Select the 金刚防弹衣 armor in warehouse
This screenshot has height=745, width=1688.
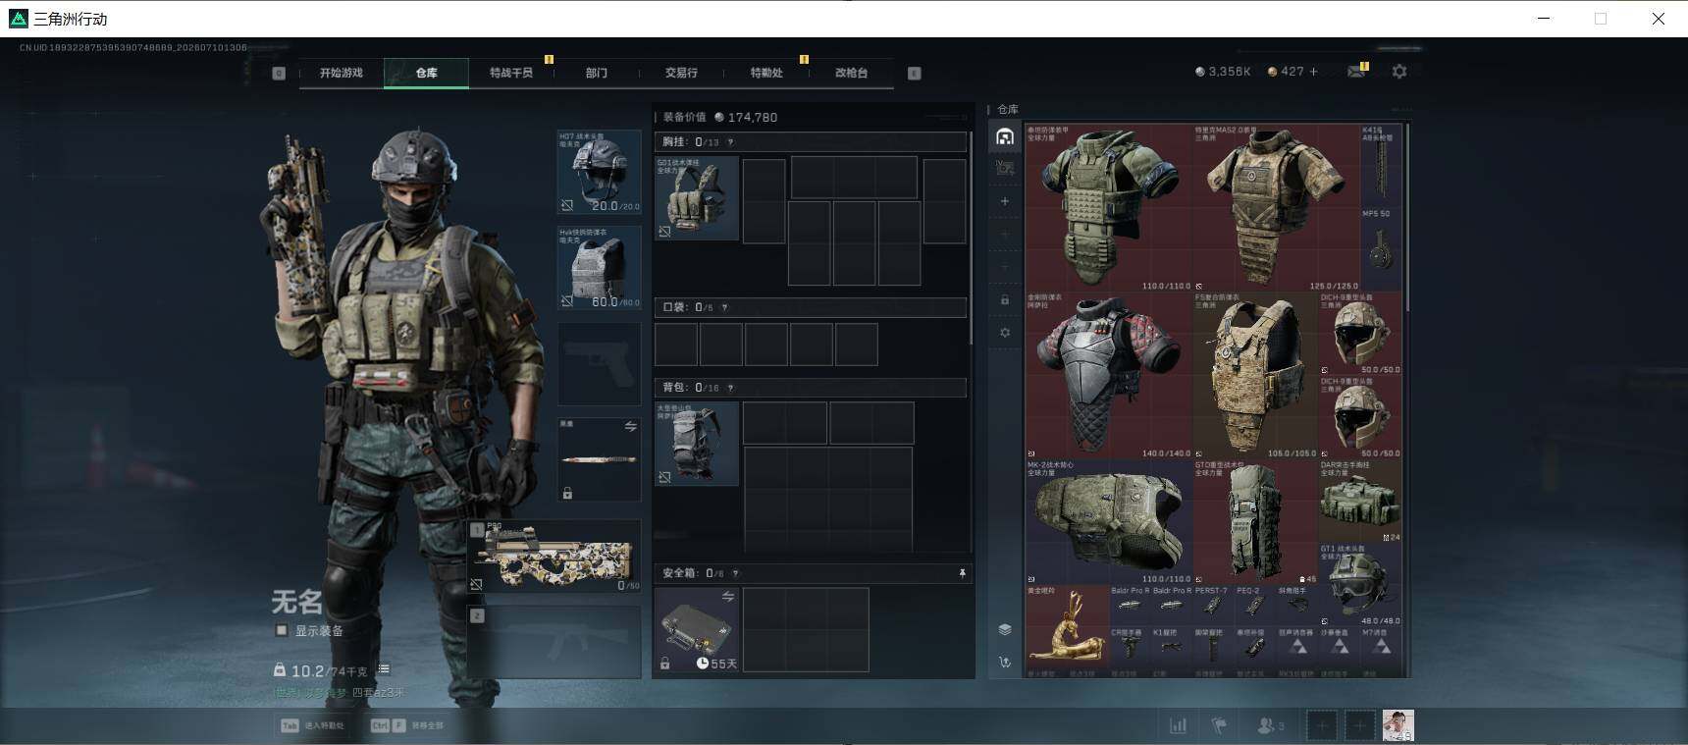click(x=1109, y=375)
